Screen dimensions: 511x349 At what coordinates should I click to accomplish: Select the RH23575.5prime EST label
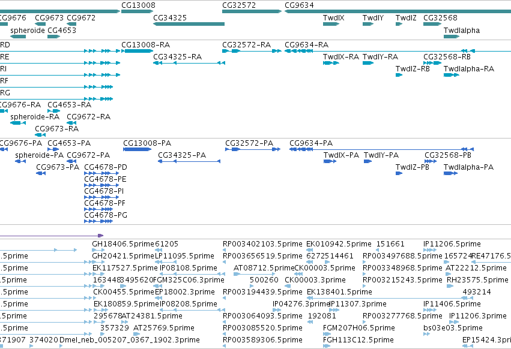[477, 279]
